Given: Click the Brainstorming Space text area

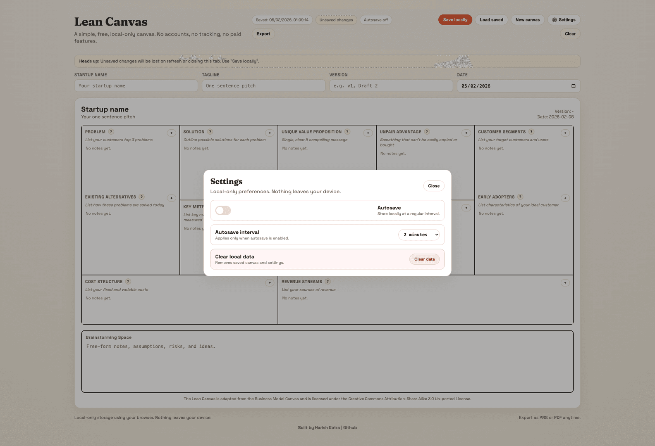Looking at the screenshot, I should tap(327, 365).
